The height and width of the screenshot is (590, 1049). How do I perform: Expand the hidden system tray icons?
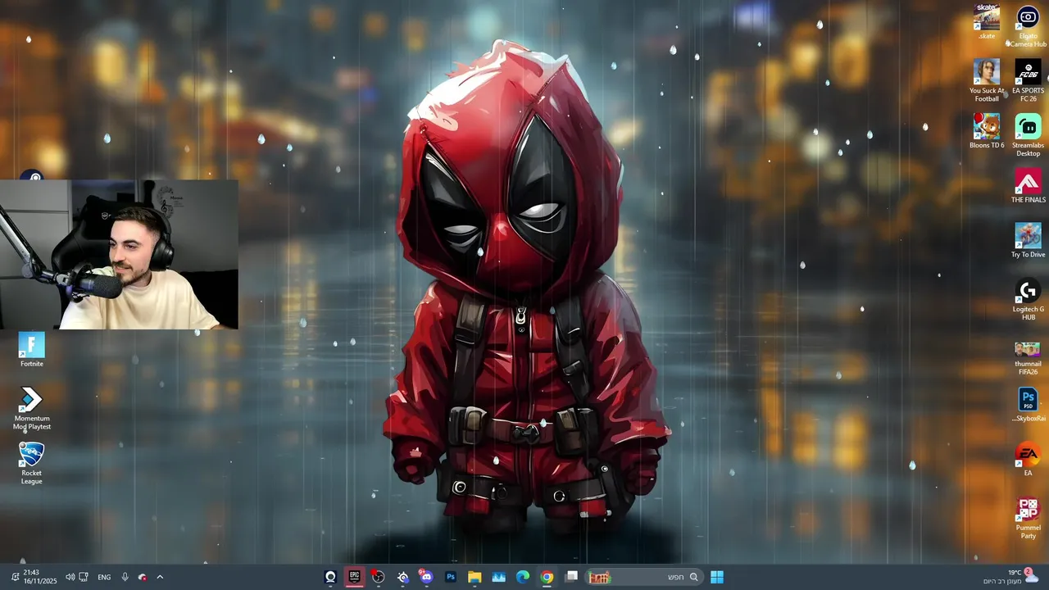click(160, 577)
